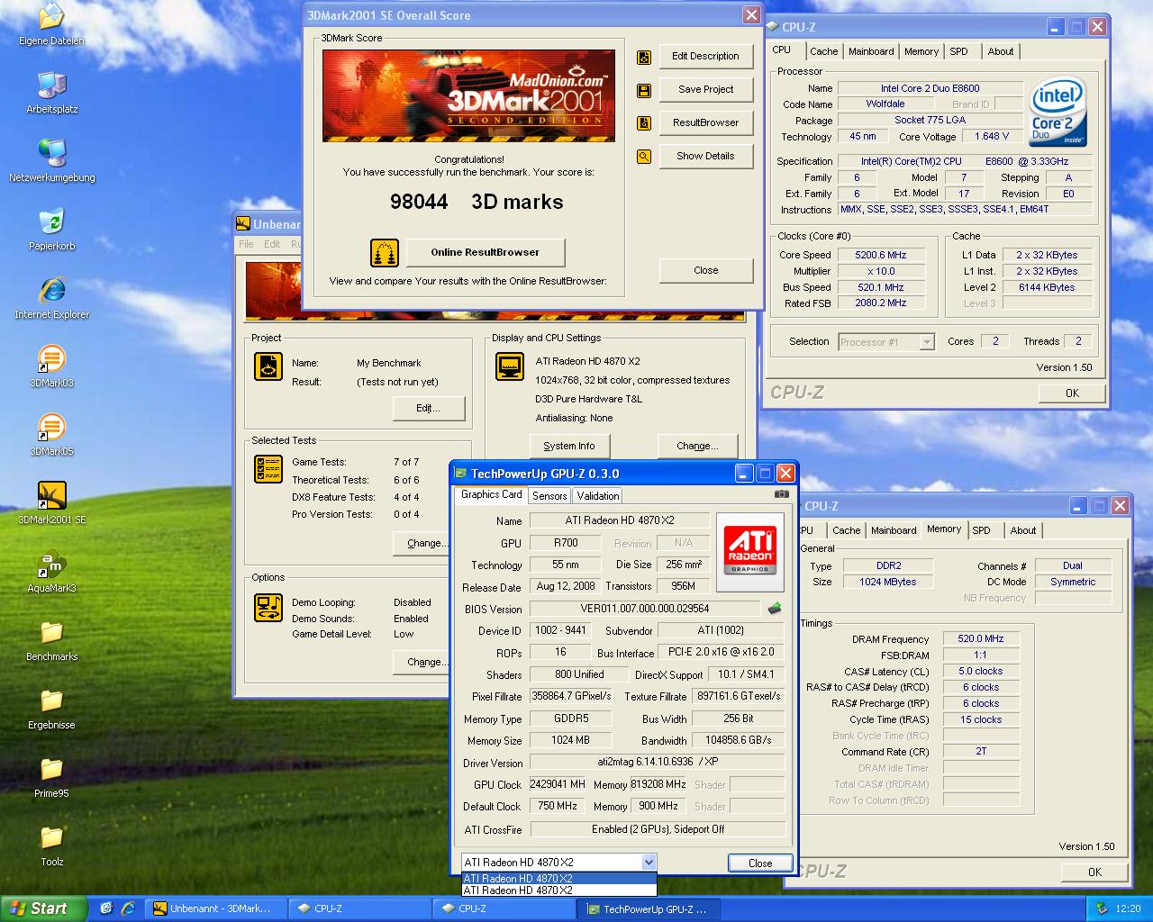Open the Eigene Dateien desktop folder
Viewport: 1153px width, 922px height.
51,24
